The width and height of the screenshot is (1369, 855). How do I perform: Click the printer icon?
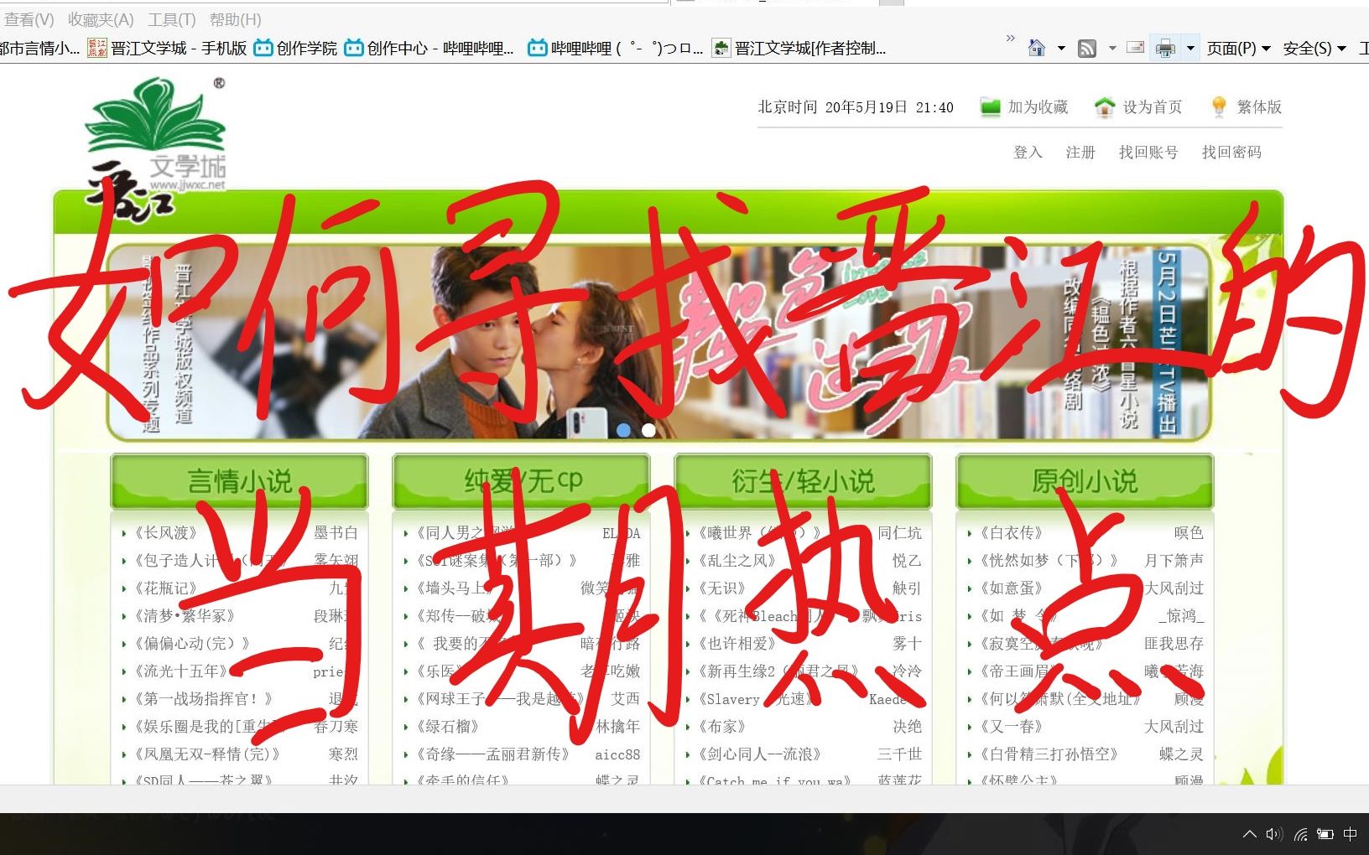[1165, 49]
